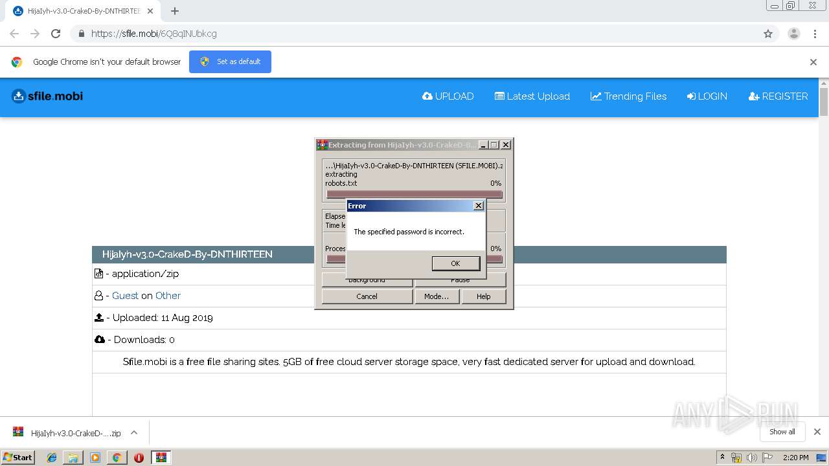Reload the current page
829x466 pixels.
point(56,34)
